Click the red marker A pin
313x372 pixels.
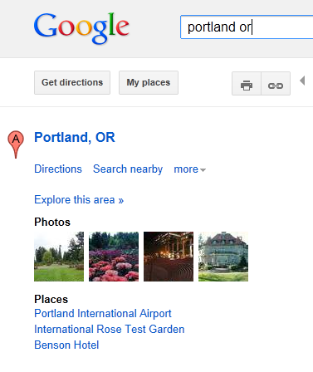16,144
